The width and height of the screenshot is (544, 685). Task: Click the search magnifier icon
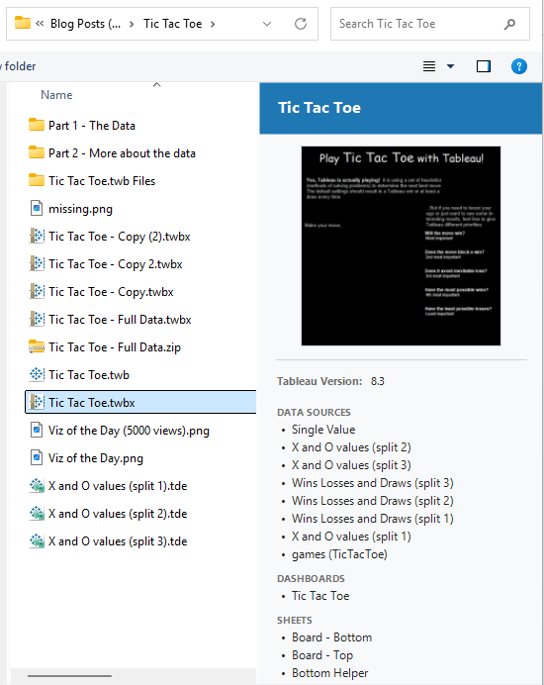(509, 24)
